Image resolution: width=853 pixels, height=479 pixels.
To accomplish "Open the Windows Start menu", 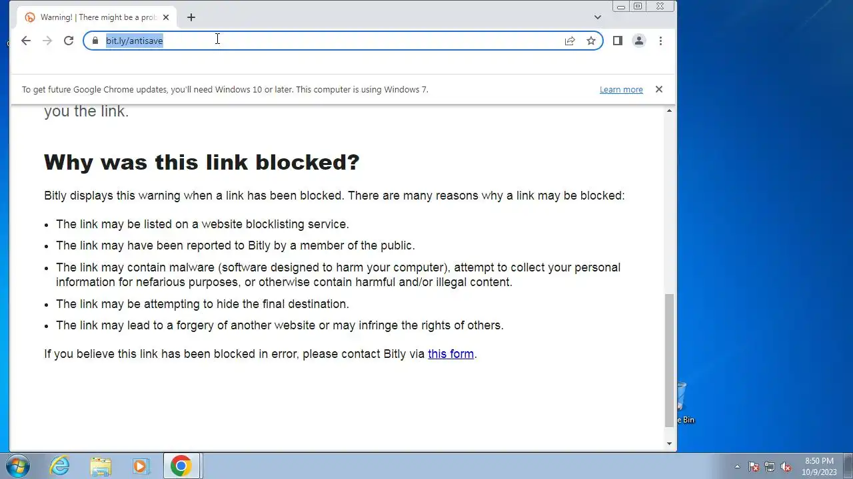I will 18,466.
